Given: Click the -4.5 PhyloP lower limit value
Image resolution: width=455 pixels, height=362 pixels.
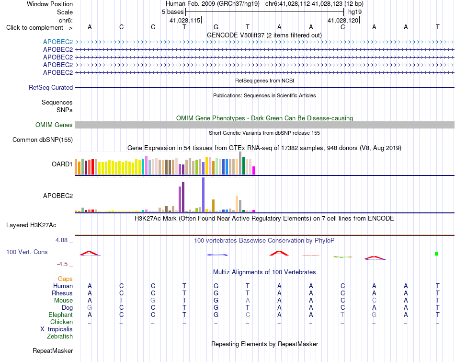Looking at the screenshot, I should pyautogui.click(x=62, y=264).
